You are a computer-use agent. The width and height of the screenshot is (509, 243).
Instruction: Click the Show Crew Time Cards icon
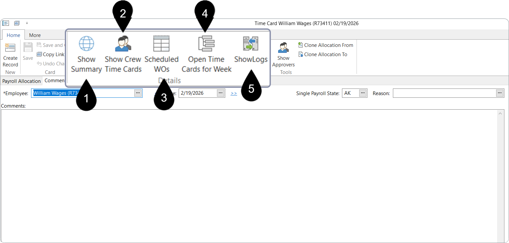tap(123, 44)
